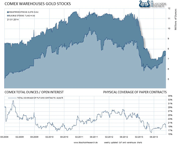Click the registered stocks legend swatch

[8, 12]
